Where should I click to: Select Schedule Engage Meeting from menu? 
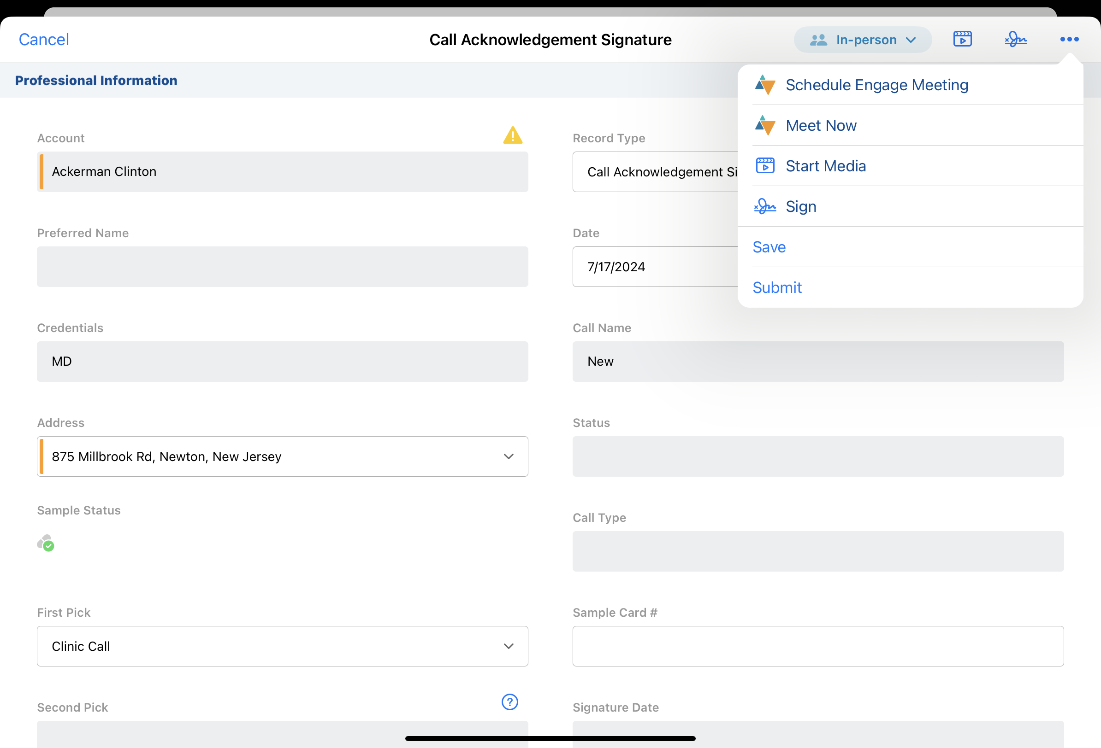click(x=876, y=85)
